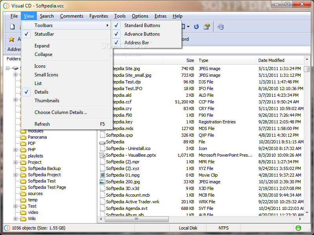Click the horizontal scrollbar thumb

click(137, 219)
